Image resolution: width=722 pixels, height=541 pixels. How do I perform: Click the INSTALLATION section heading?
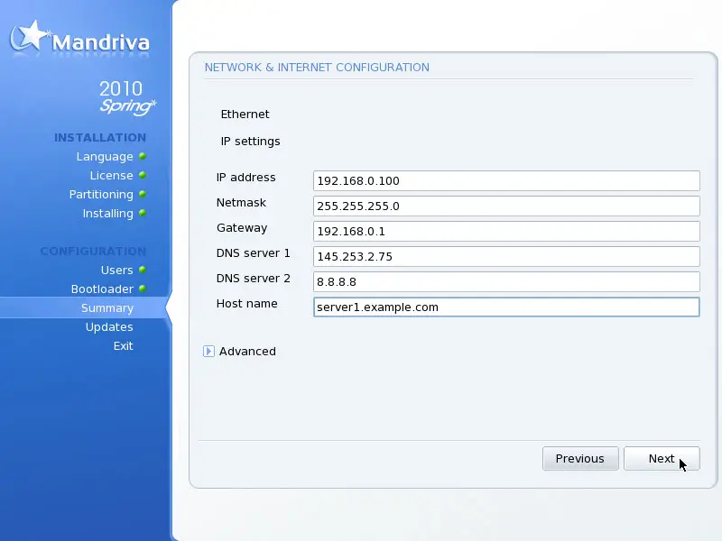[100, 138]
